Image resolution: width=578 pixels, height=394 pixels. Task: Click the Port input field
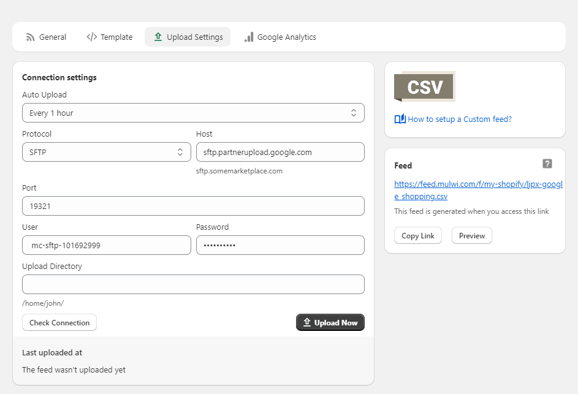193,206
